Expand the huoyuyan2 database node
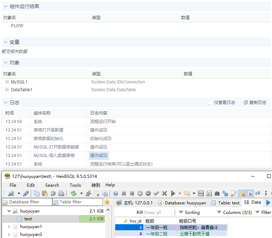 click(9, 234)
